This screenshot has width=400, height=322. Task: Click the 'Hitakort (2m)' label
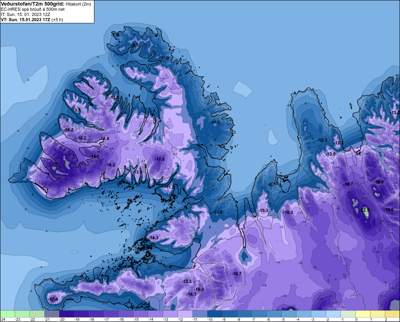pyautogui.click(x=78, y=4)
